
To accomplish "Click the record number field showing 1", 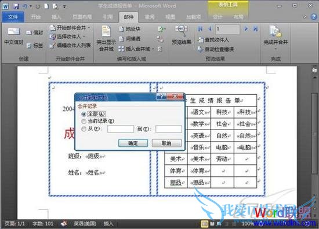I will 227,29.
